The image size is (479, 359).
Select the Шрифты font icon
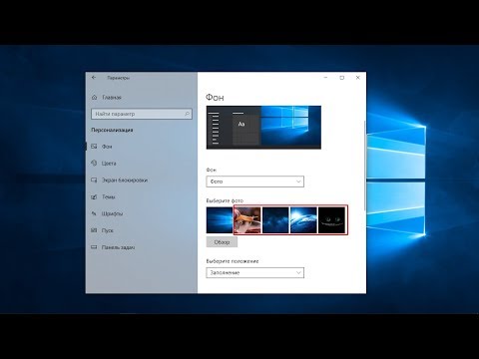tap(94, 213)
